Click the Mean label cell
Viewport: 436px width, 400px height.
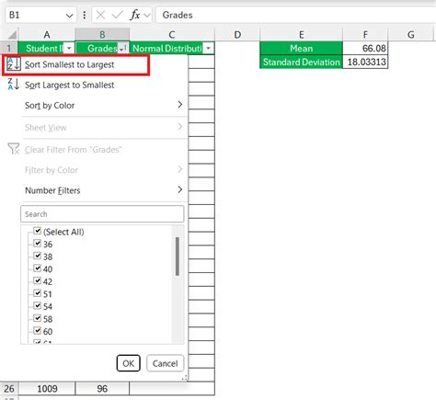tap(301, 48)
